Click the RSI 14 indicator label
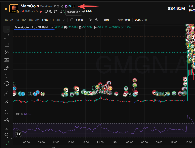Screen dimensions: 195x148 pos(19,114)
